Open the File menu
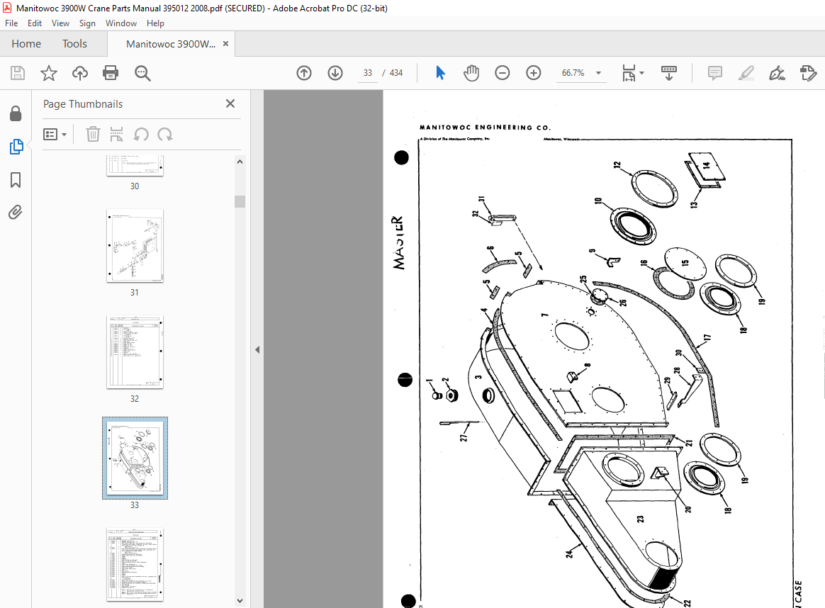Image resolution: width=825 pixels, height=608 pixels. [11, 23]
